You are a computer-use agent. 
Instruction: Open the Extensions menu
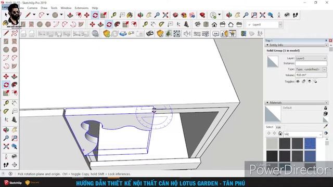[82, 8]
